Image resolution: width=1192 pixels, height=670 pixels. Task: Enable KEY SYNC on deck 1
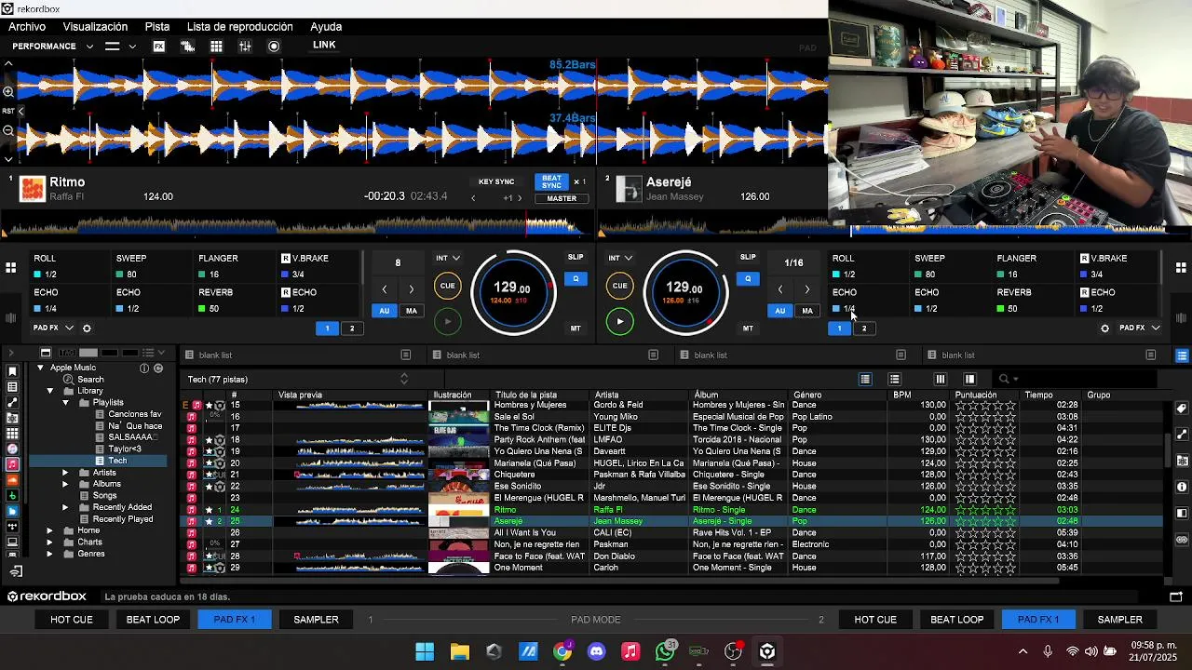pos(496,182)
